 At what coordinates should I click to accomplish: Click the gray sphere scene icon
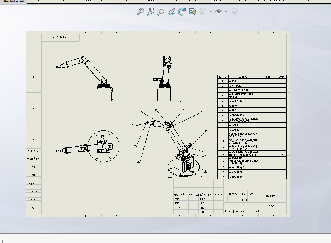pyautogui.click(x=235, y=11)
